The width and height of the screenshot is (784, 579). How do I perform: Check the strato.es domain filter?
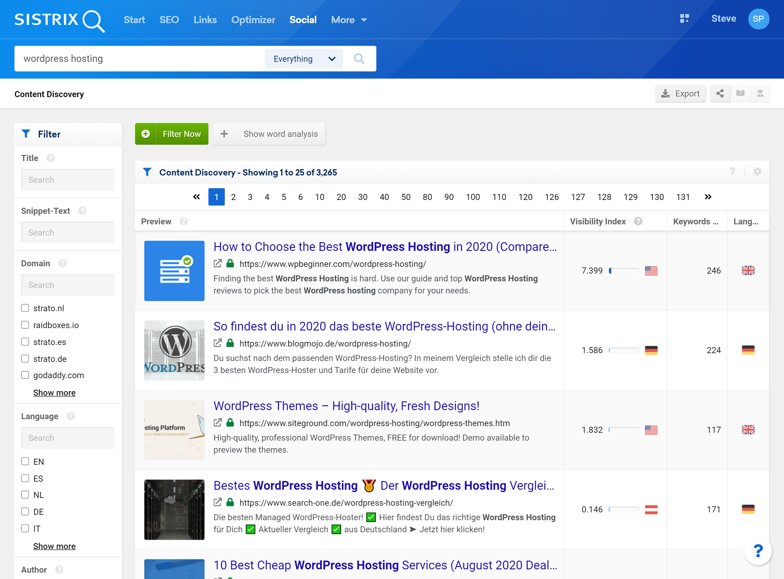coord(25,342)
